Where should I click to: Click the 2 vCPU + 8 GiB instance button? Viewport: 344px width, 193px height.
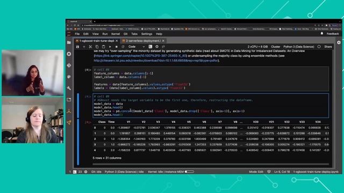click(x=257, y=47)
